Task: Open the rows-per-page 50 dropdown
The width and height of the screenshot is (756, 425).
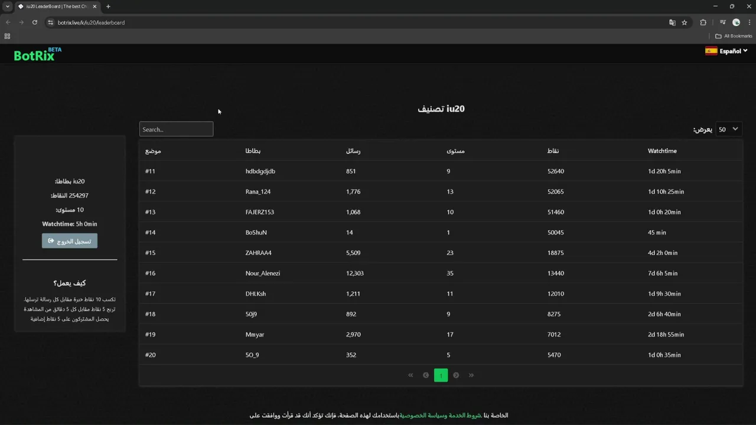Action: [x=728, y=129]
